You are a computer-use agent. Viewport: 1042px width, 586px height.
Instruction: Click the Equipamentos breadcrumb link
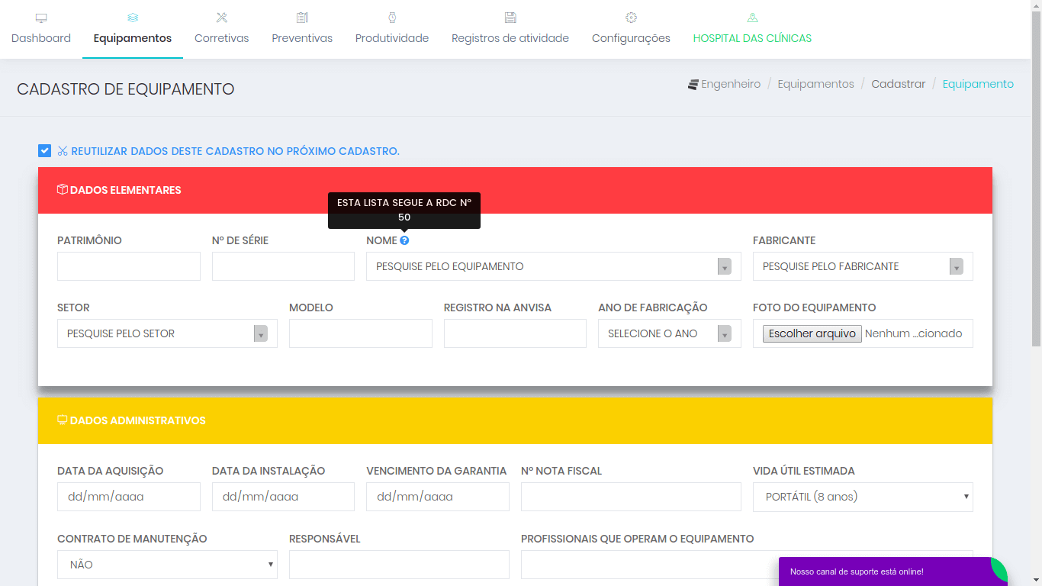click(x=815, y=84)
